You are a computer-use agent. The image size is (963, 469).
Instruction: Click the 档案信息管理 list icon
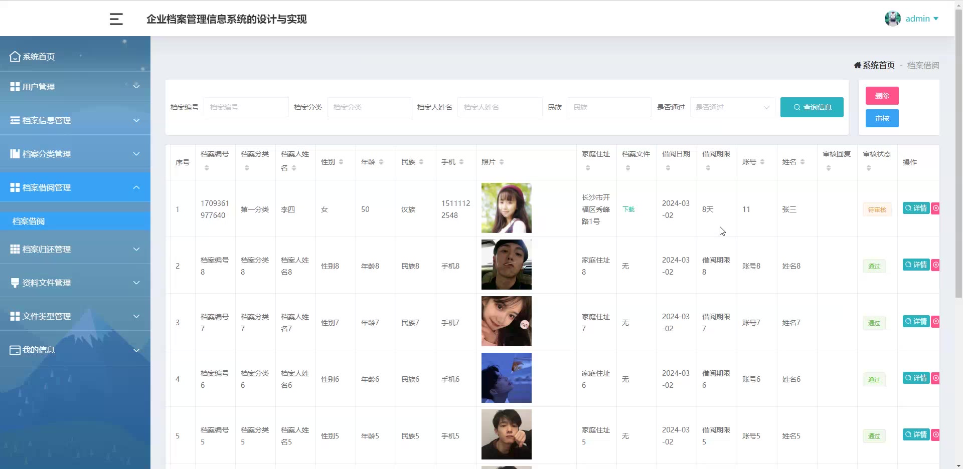point(15,120)
